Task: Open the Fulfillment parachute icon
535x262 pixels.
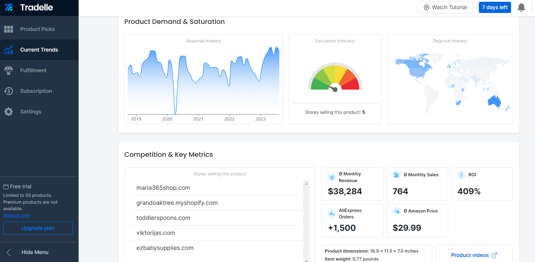Action: coord(9,70)
